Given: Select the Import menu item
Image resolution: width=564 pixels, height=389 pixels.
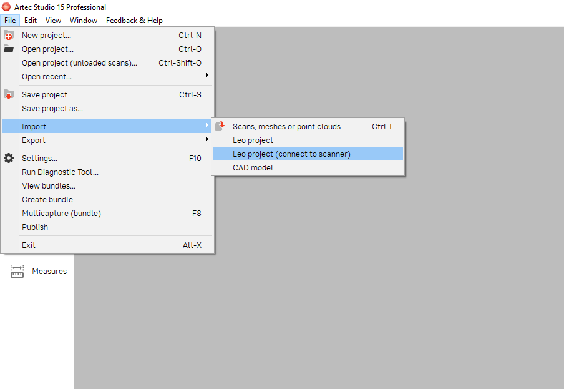Looking at the screenshot, I should click(107, 126).
